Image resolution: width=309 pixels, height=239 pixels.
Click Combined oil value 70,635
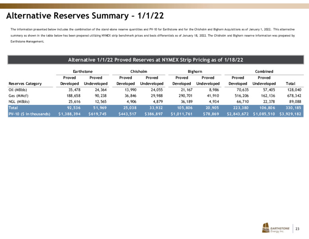(243, 90)
